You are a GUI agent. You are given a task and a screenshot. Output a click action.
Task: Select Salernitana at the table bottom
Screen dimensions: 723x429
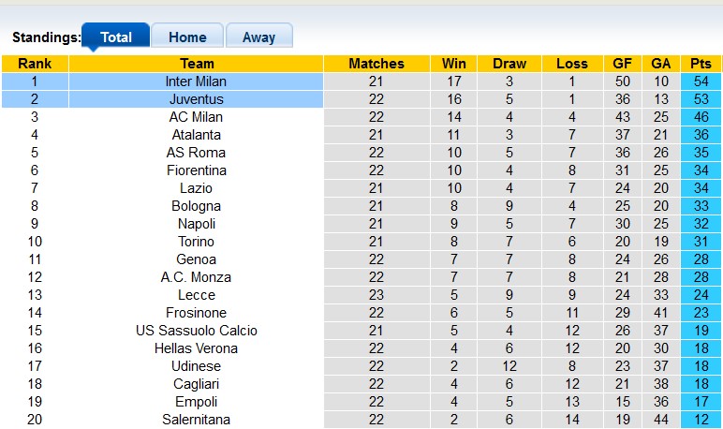pos(197,420)
